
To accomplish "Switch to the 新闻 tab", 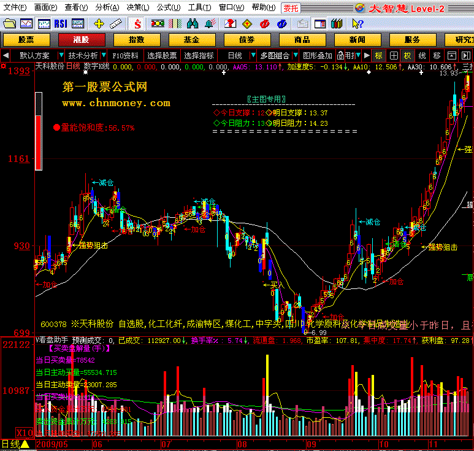I will click(x=357, y=40).
